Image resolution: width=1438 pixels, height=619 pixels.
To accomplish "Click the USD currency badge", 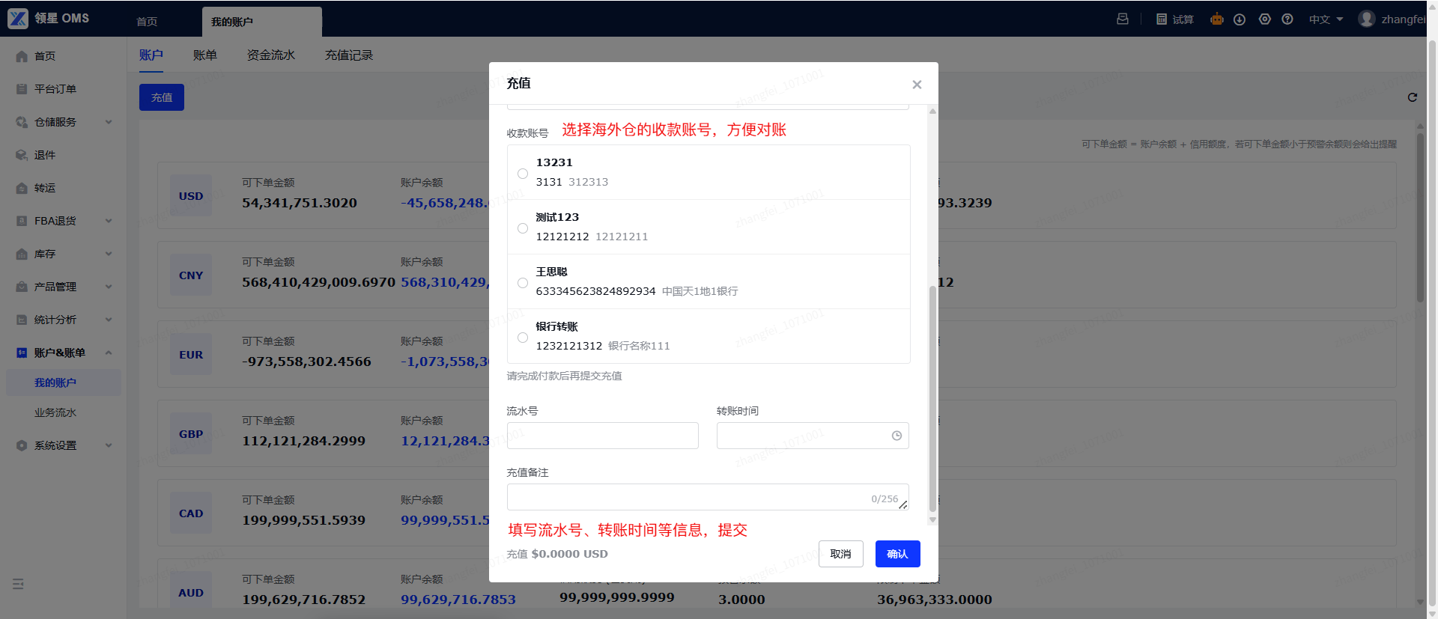I will pos(191,195).
